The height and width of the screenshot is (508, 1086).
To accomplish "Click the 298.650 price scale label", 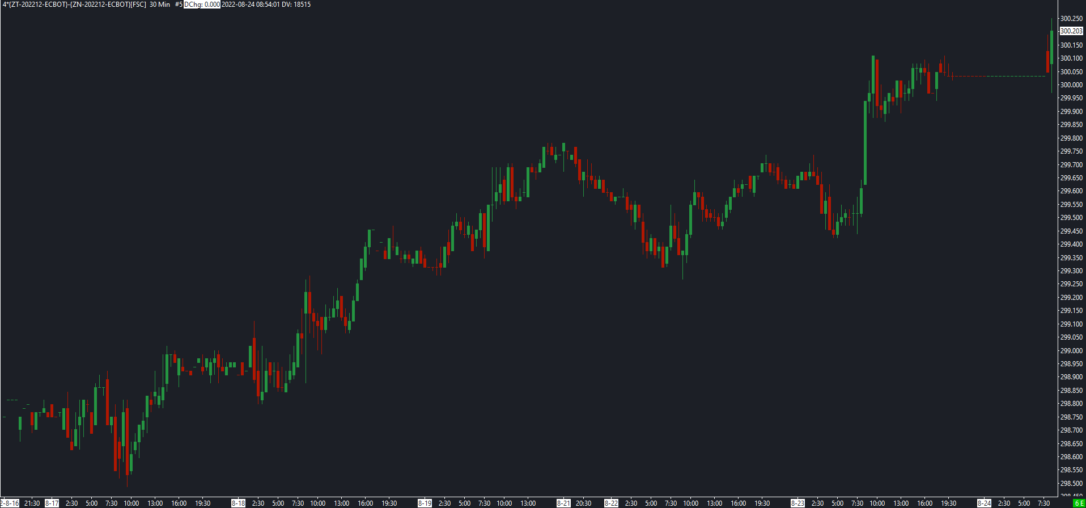I will coord(1071,444).
